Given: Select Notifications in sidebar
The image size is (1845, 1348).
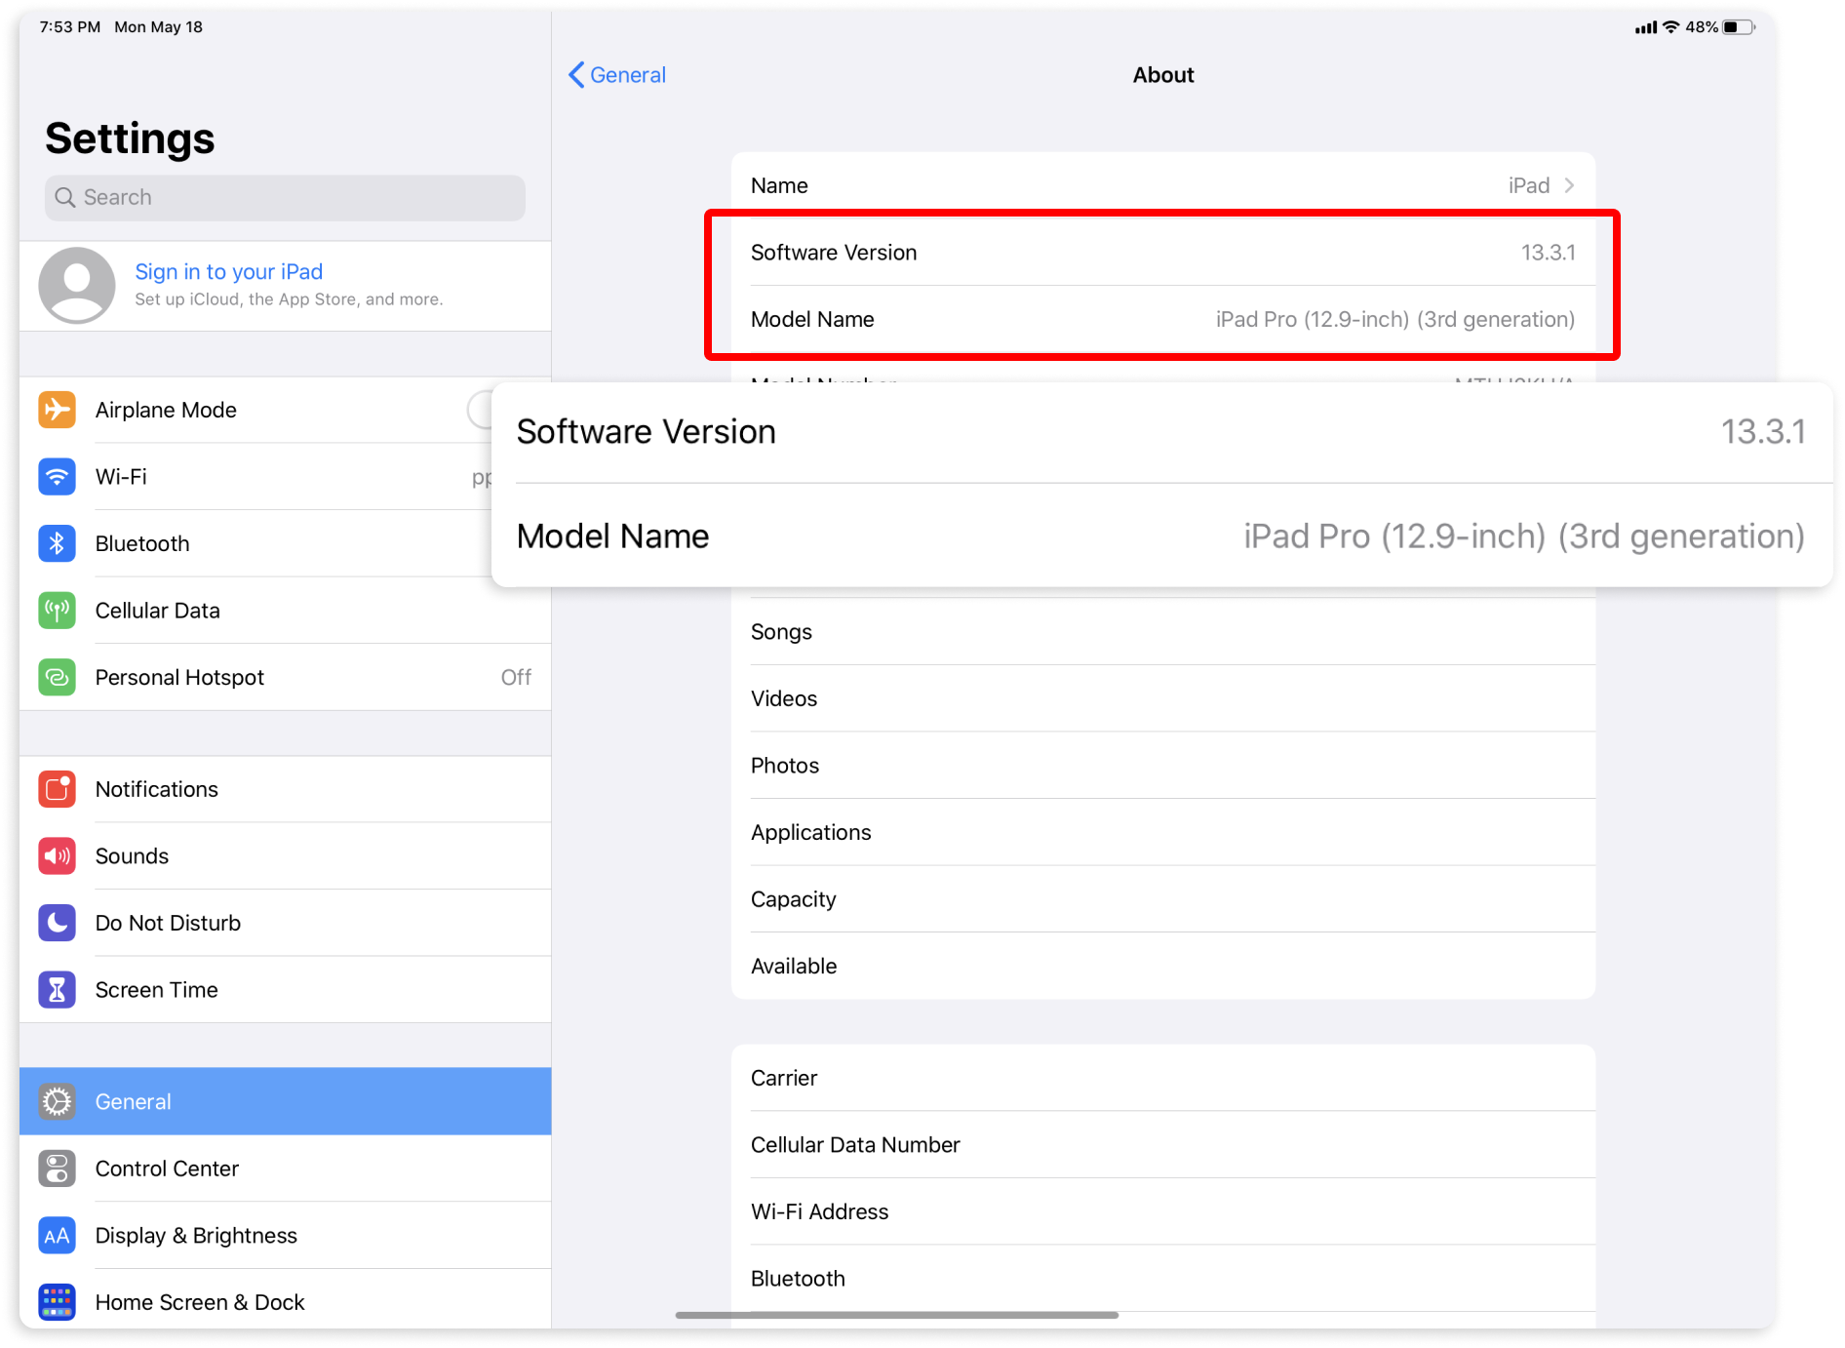Looking at the screenshot, I should coord(285,789).
